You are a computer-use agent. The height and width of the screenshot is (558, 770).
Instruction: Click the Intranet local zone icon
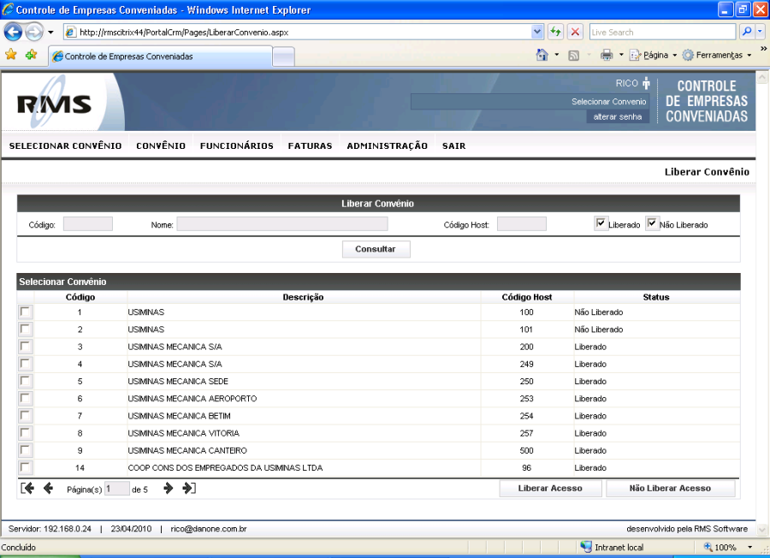586,547
